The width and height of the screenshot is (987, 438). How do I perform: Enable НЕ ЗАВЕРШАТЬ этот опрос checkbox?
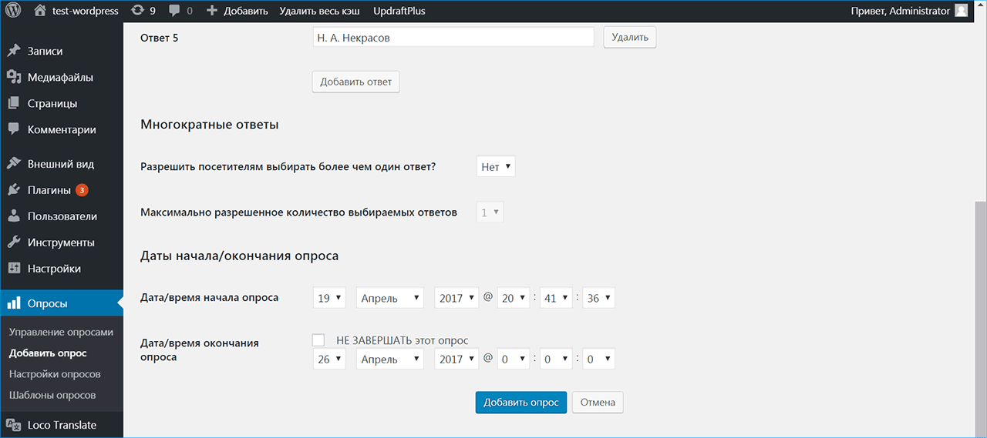318,340
